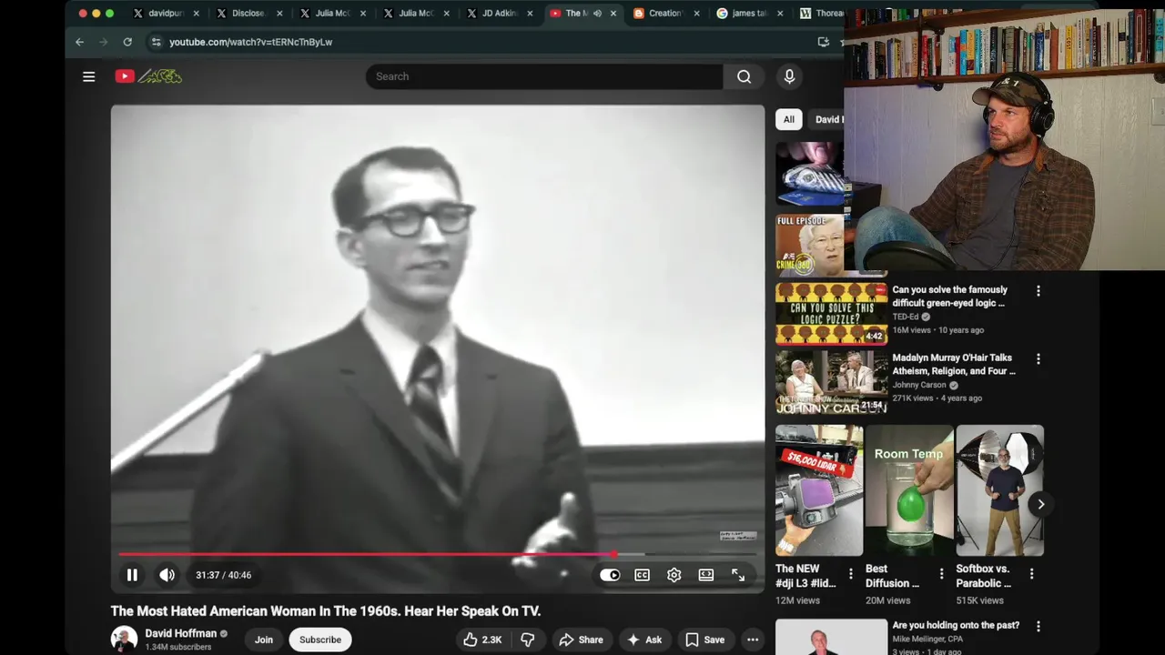Focus the YouTube Search field
Screen dimensions: 1165x655
coord(544,76)
